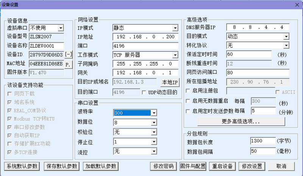Click the 数据包长度 field
Screen dimensions: 303x176
263,141
